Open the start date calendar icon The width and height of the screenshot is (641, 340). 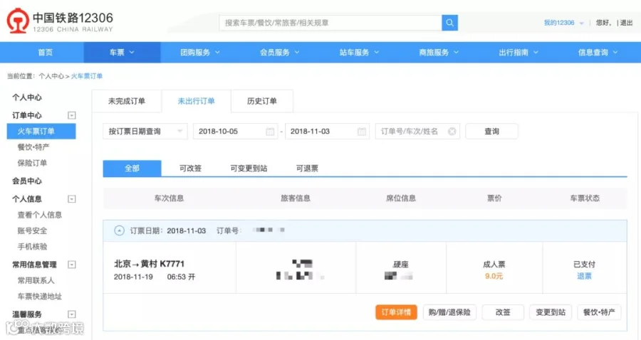tap(270, 132)
